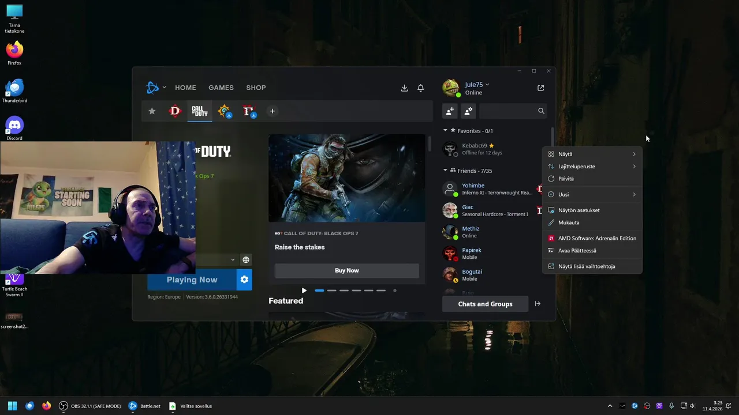This screenshot has height=415, width=739.
Task: Open the GAMES tab
Action: pos(221,88)
